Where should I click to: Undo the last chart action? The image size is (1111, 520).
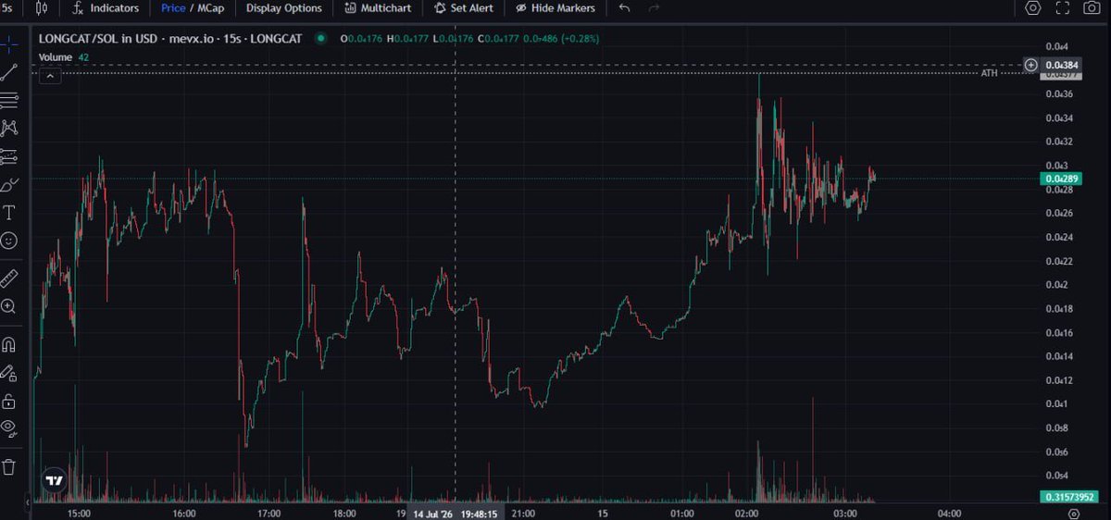(625, 8)
